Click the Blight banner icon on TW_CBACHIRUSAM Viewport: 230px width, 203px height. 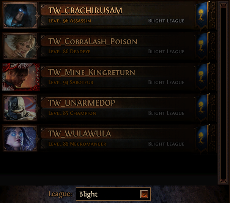click(x=202, y=16)
